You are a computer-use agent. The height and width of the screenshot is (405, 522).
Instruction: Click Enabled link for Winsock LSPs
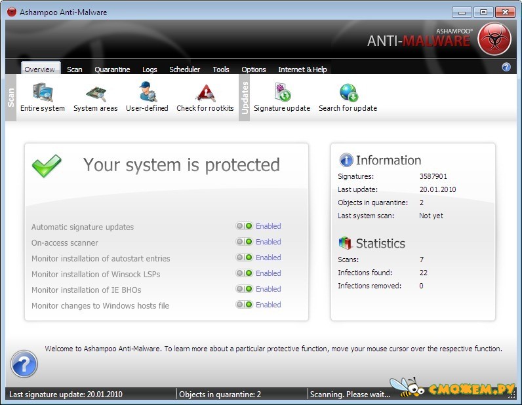tap(268, 273)
